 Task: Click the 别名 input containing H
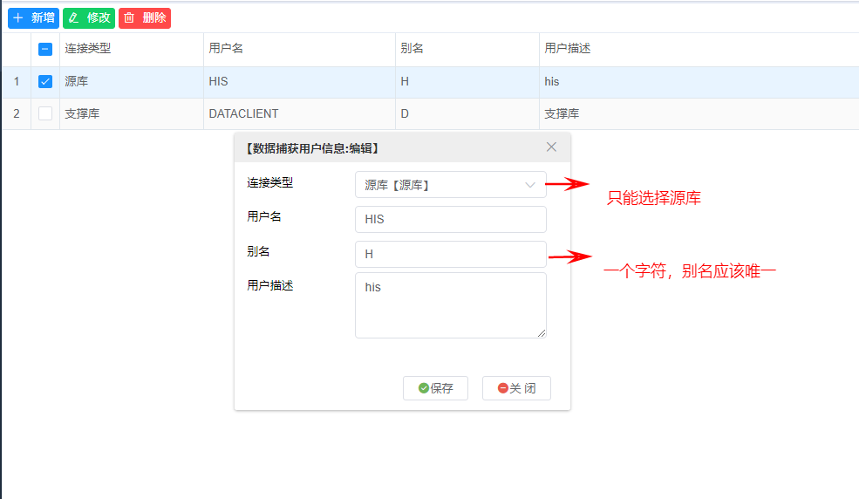[x=451, y=254]
